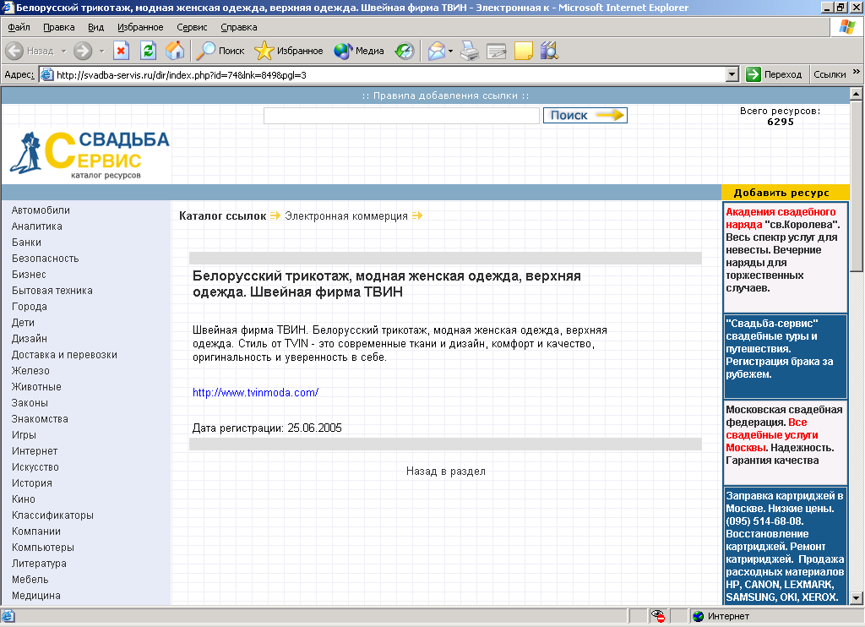Open the Знакомства category
The height and width of the screenshot is (627, 865).
pyautogui.click(x=40, y=419)
